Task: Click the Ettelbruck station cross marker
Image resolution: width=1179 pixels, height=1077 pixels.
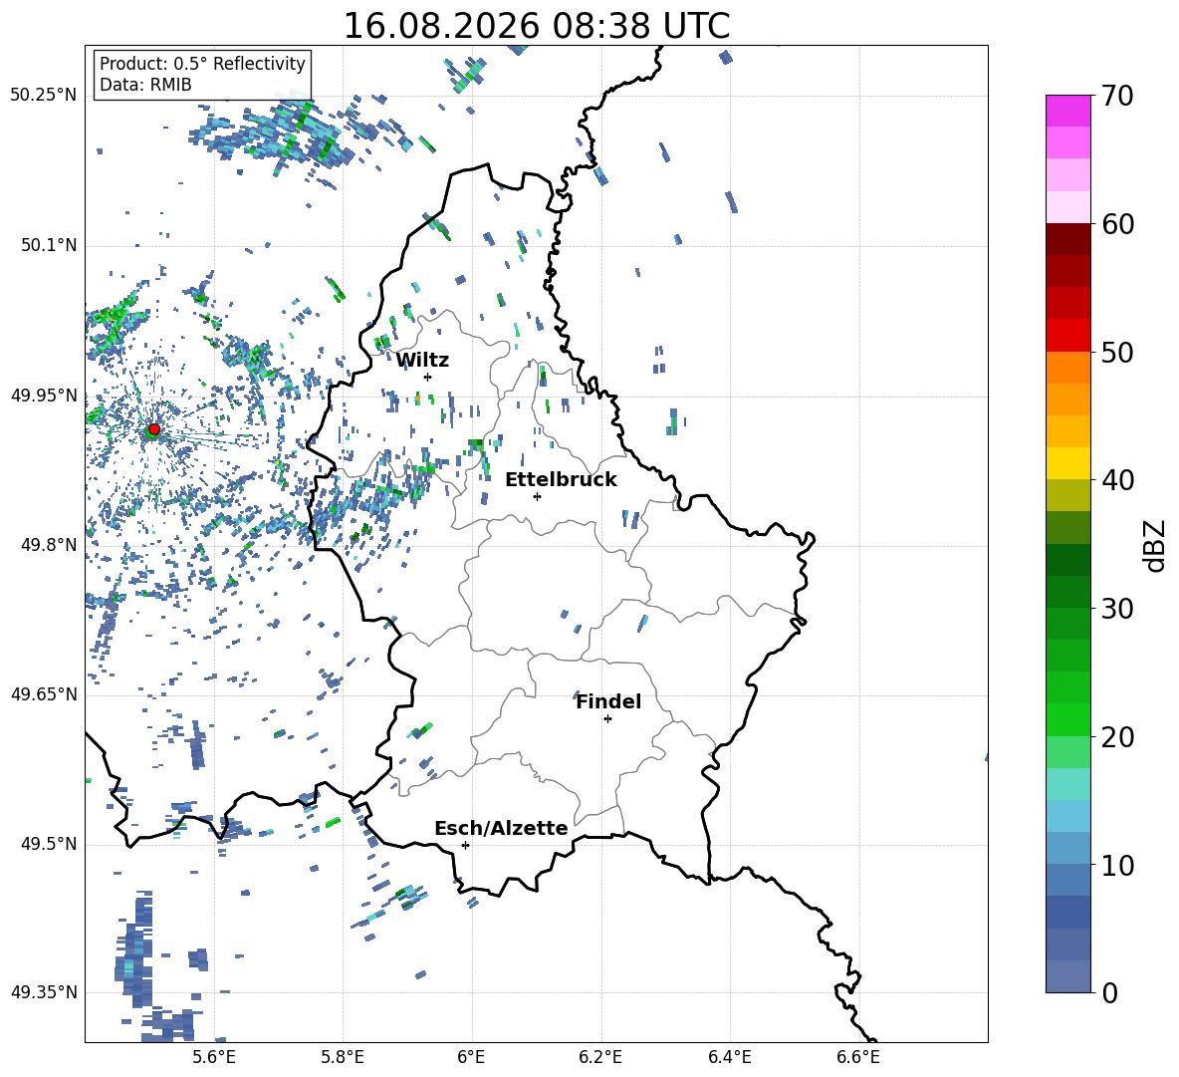Action: click(x=537, y=496)
